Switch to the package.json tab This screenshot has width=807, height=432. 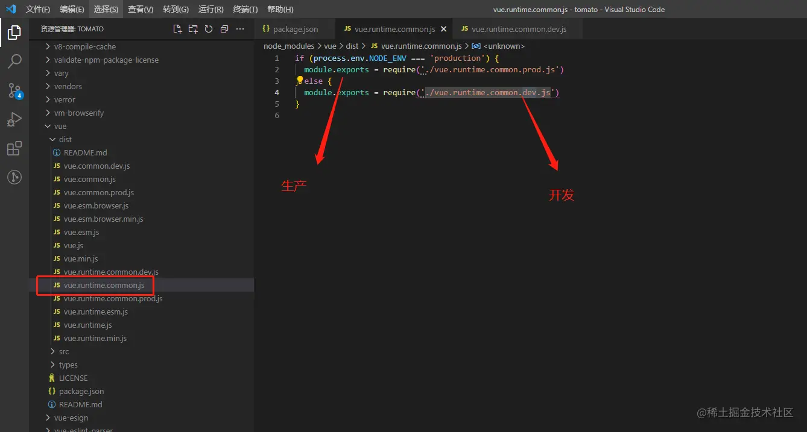[295, 29]
